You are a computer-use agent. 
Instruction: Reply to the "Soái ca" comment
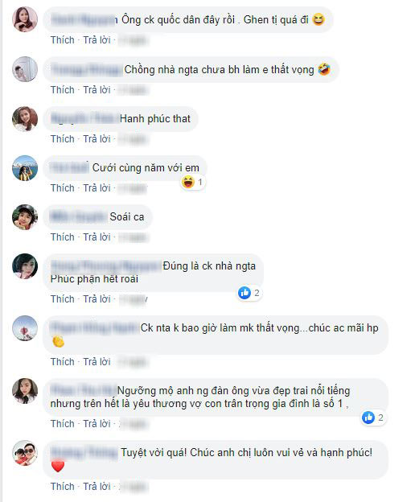[x=97, y=237]
